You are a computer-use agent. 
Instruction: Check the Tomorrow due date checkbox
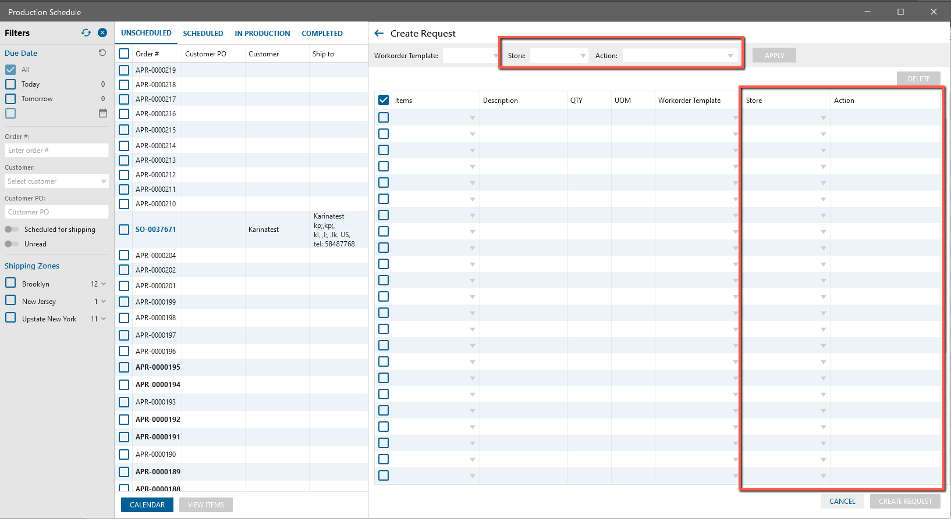(10, 99)
